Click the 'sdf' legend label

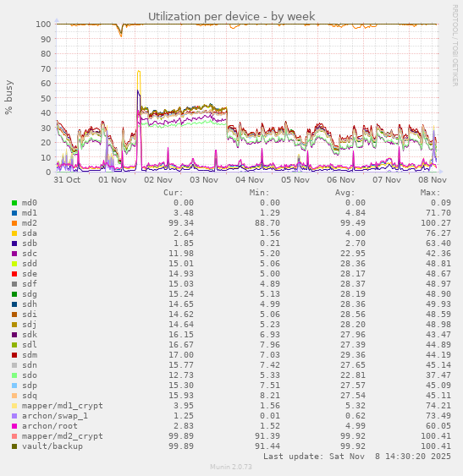pos(30,284)
